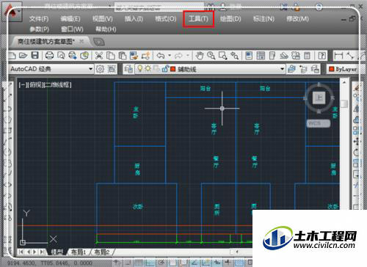
Task: Click the Make Object's Layer Current icon
Action: (x=291, y=69)
